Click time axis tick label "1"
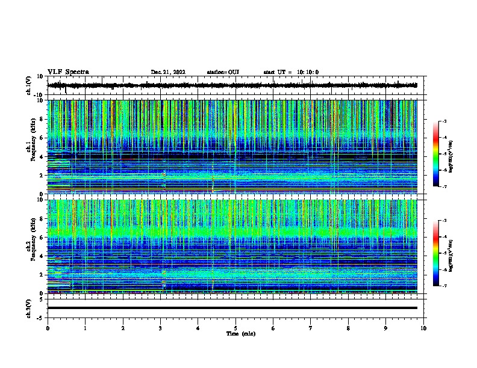Screen dimensions: 477x368 86,328
